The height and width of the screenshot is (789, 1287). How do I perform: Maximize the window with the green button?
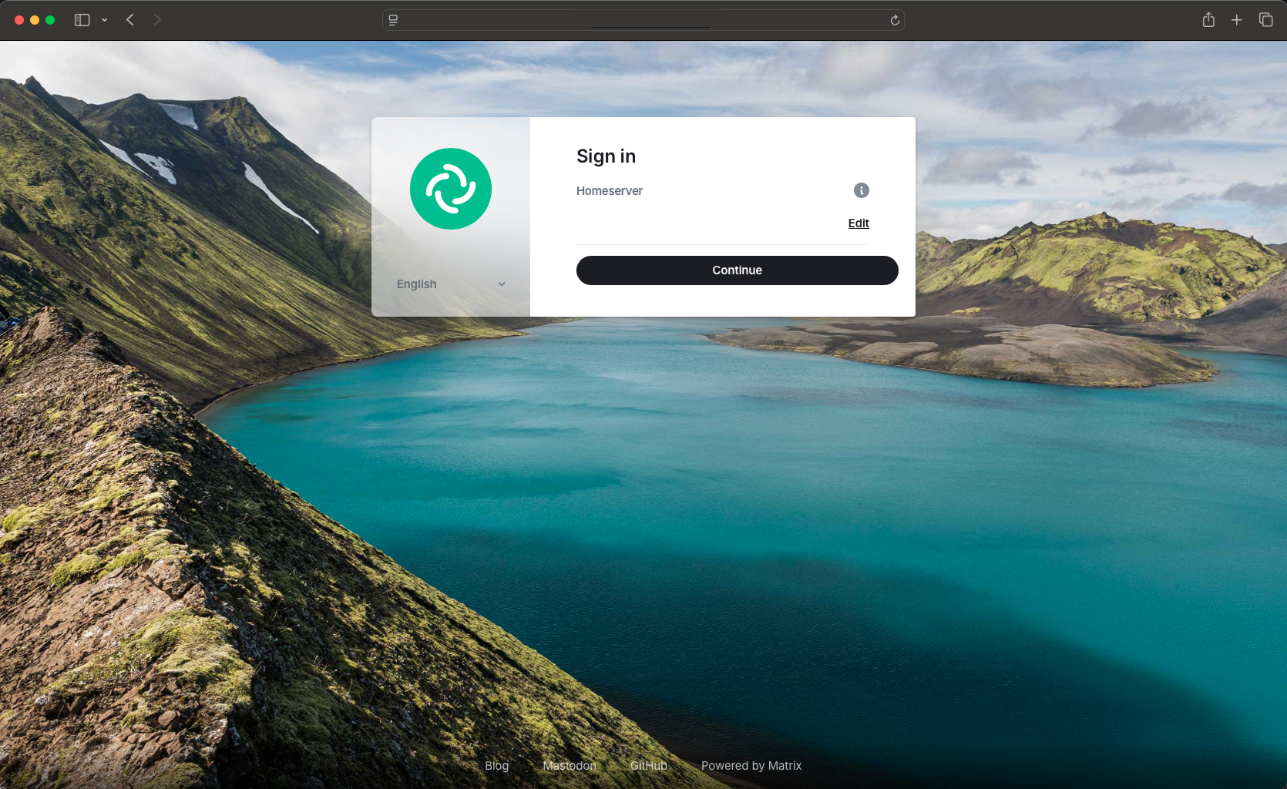[x=50, y=20]
